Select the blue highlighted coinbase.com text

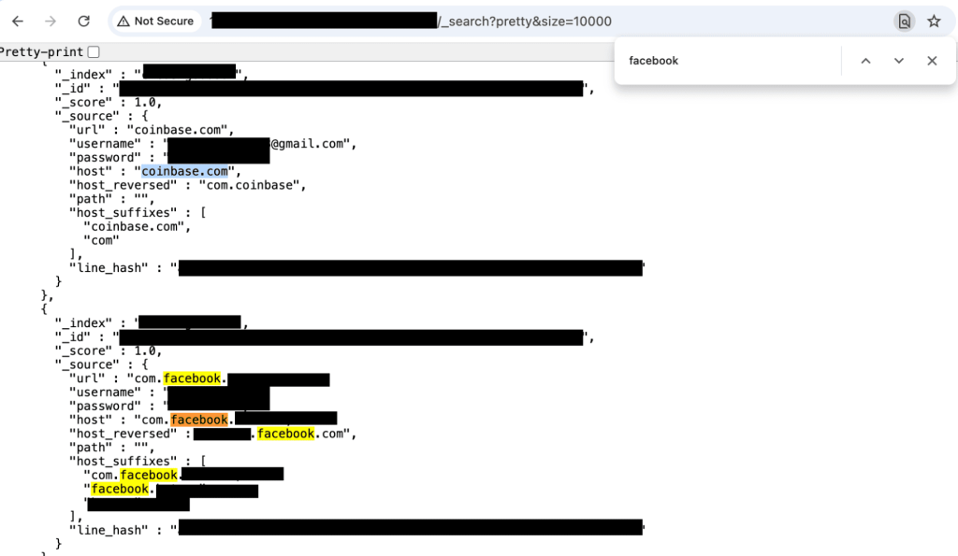pos(185,171)
